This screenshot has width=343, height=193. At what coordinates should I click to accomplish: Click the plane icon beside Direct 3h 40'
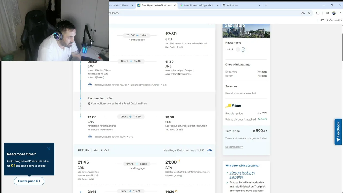[x=131, y=61]
